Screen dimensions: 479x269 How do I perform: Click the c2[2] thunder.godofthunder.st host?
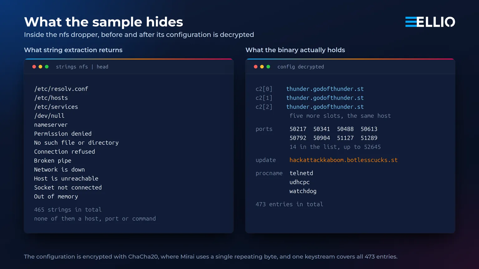tap(325, 107)
